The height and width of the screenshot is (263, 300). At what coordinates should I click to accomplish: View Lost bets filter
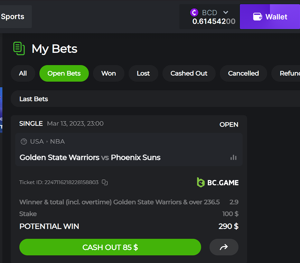pos(143,73)
